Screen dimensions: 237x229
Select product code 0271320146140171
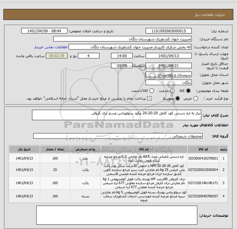point(203,183)
